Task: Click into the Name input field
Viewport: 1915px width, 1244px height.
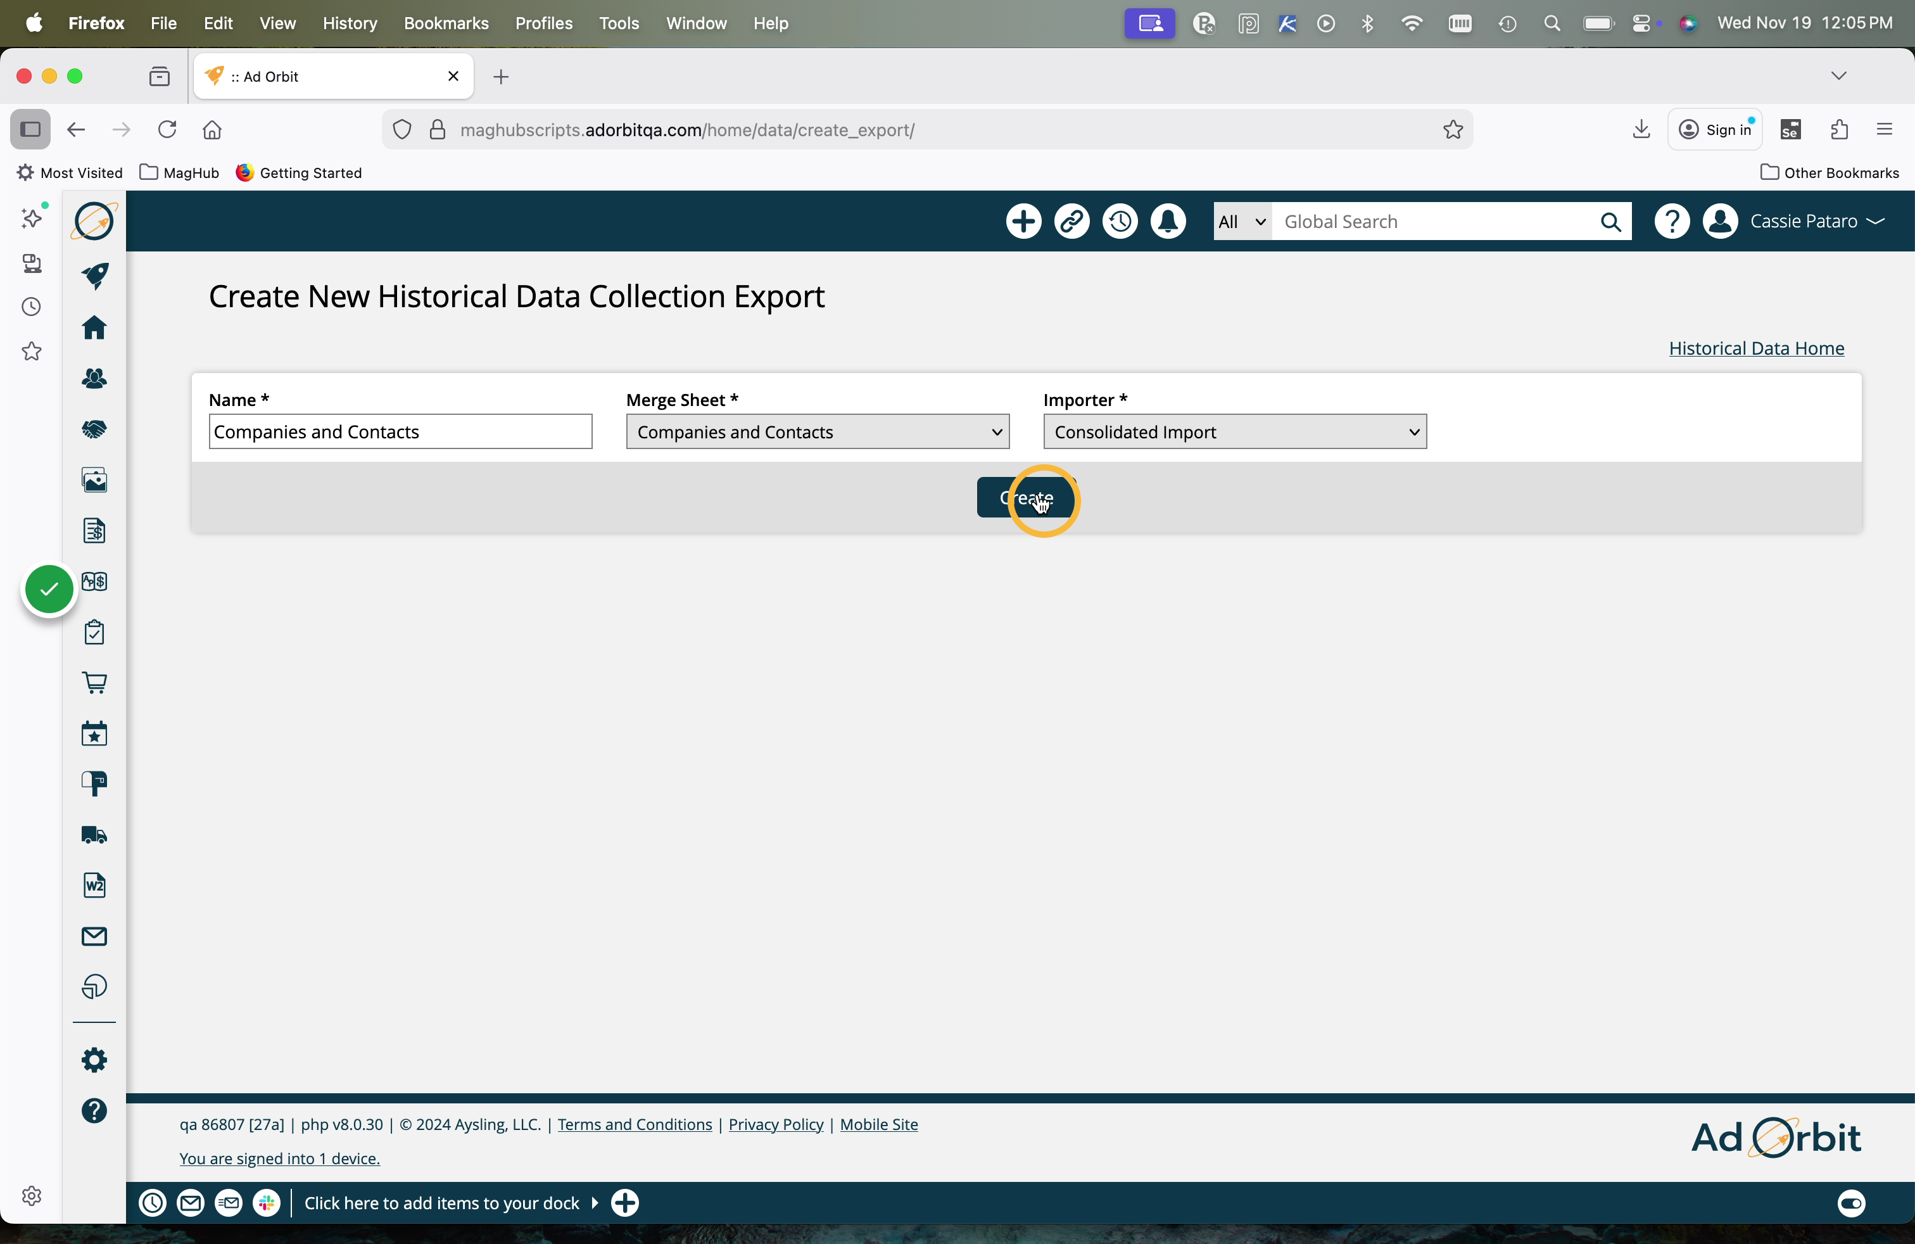Action: [400, 432]
